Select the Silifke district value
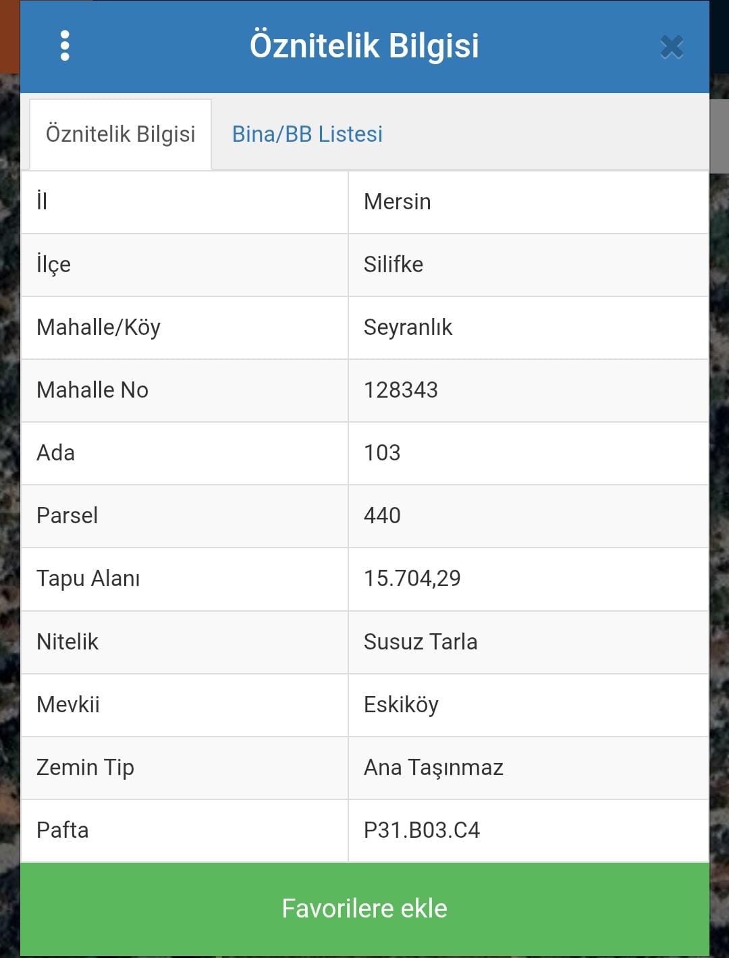 (x=394, y=265)
